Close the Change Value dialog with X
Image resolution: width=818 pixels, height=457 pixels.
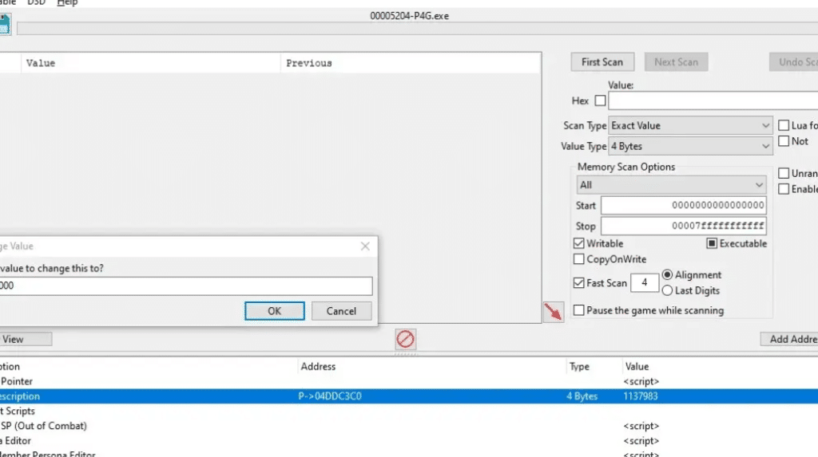point(365,246)
